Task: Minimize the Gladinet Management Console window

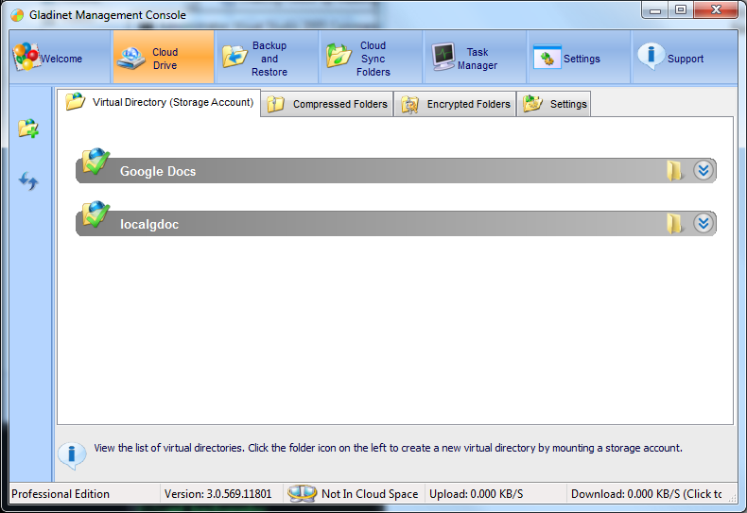Action: (655, 10)
